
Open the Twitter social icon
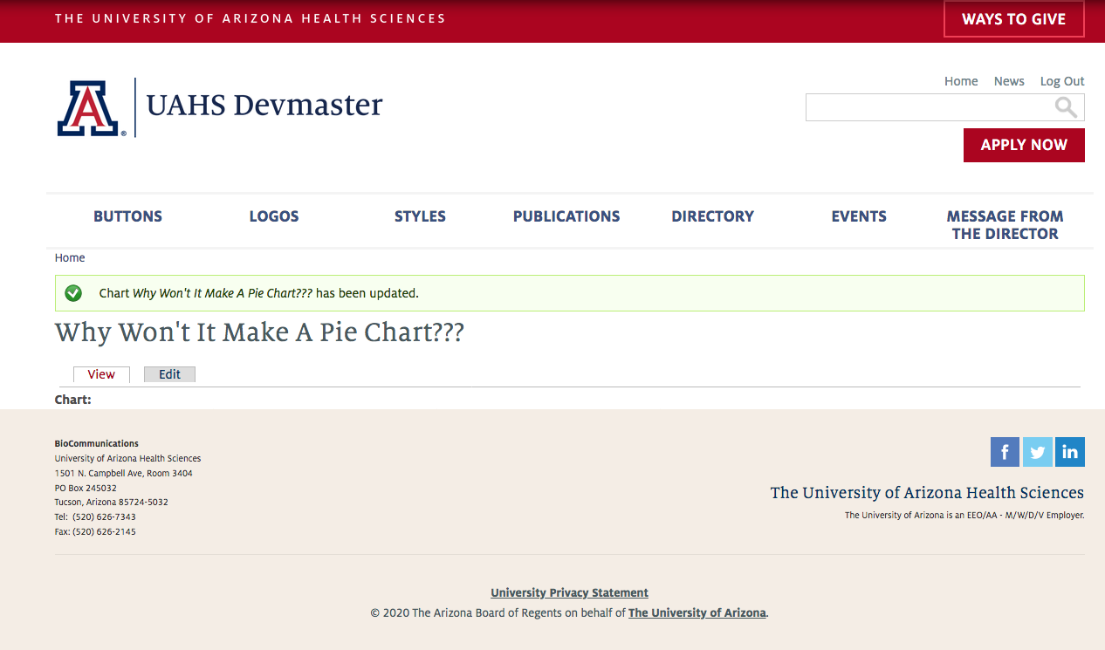click(x=1037, y=452)
